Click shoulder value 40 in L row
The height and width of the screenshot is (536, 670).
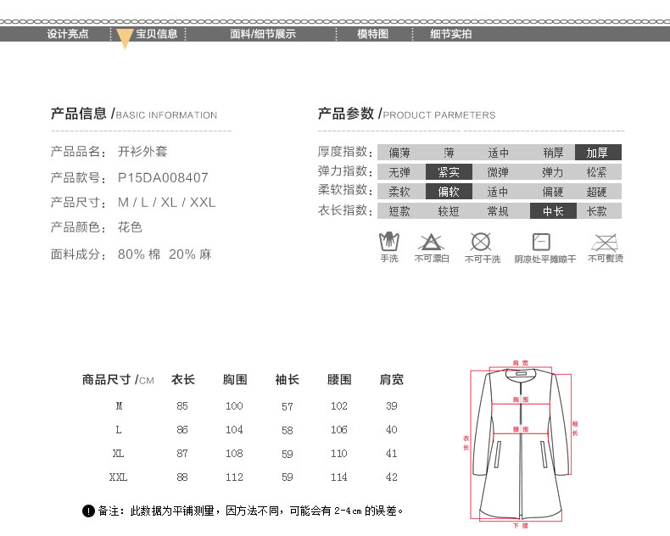click(x=392, y=430)
